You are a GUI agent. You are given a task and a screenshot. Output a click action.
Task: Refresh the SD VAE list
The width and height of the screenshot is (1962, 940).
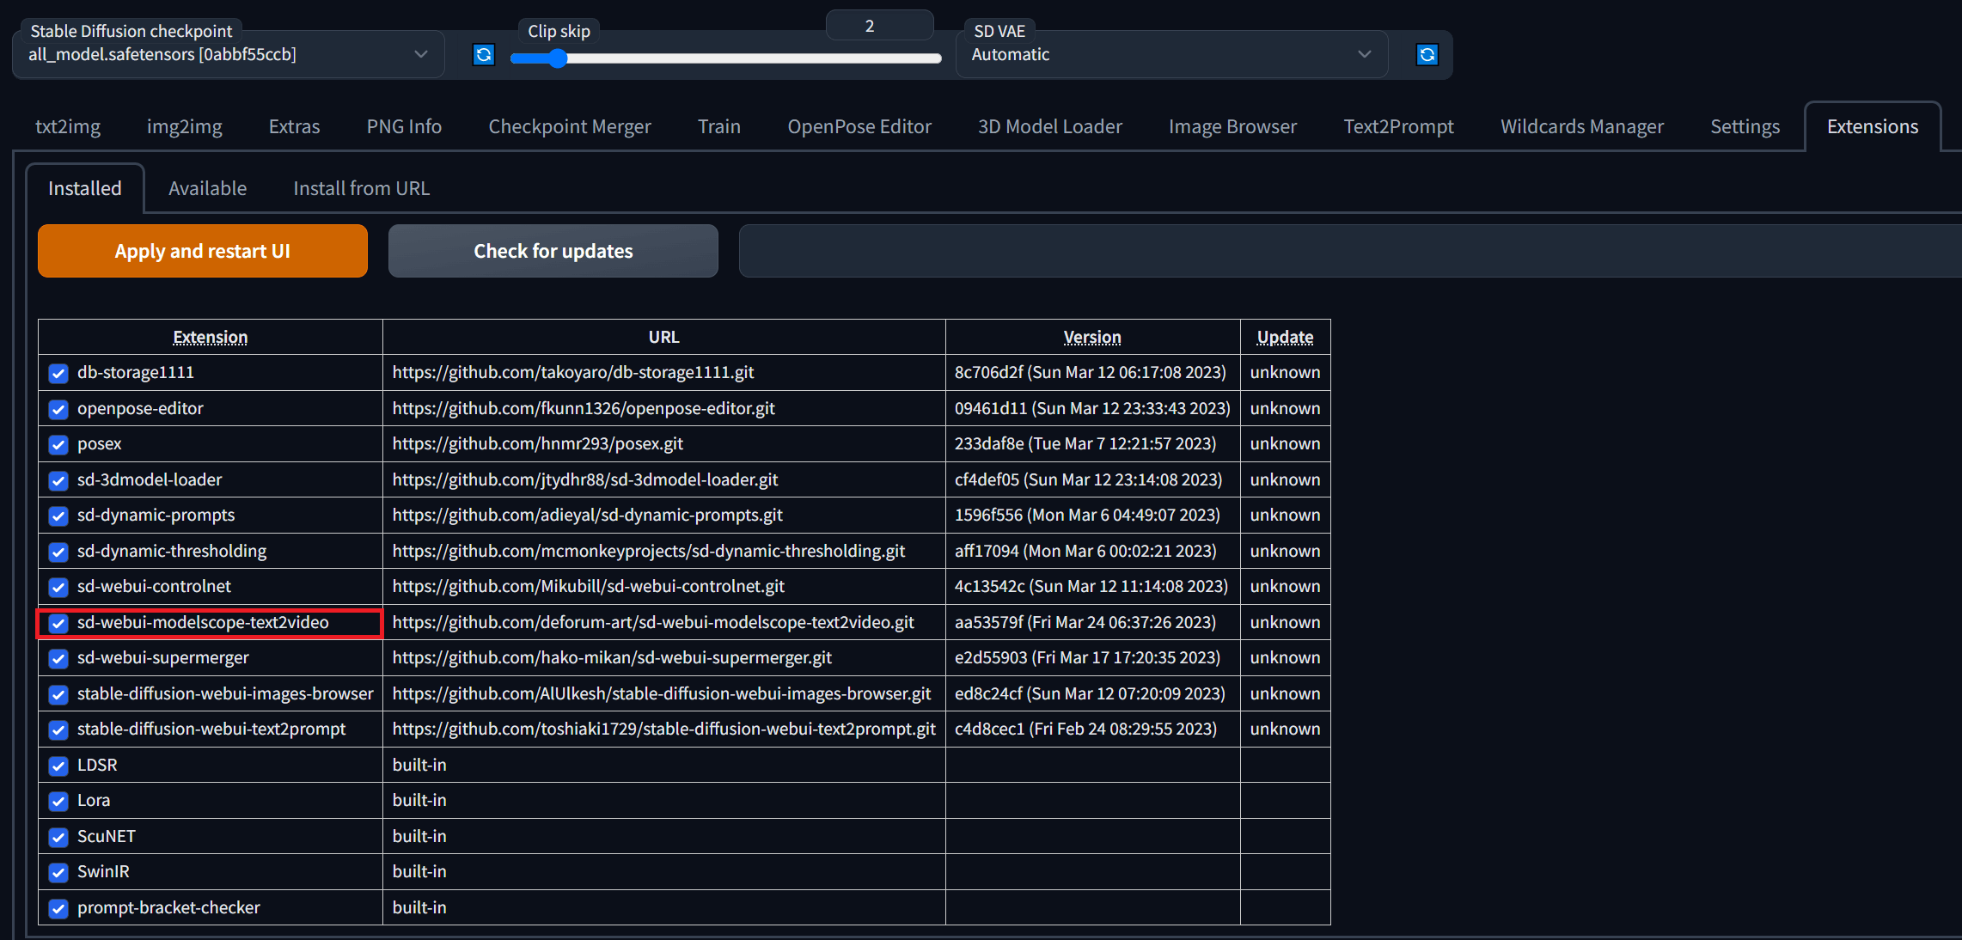point(1427,54)
